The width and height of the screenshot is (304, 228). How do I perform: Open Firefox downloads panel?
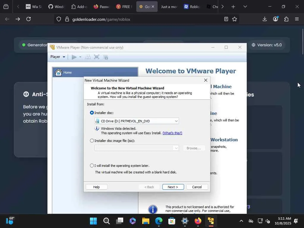pyautogui.click(x=265, y=19)
